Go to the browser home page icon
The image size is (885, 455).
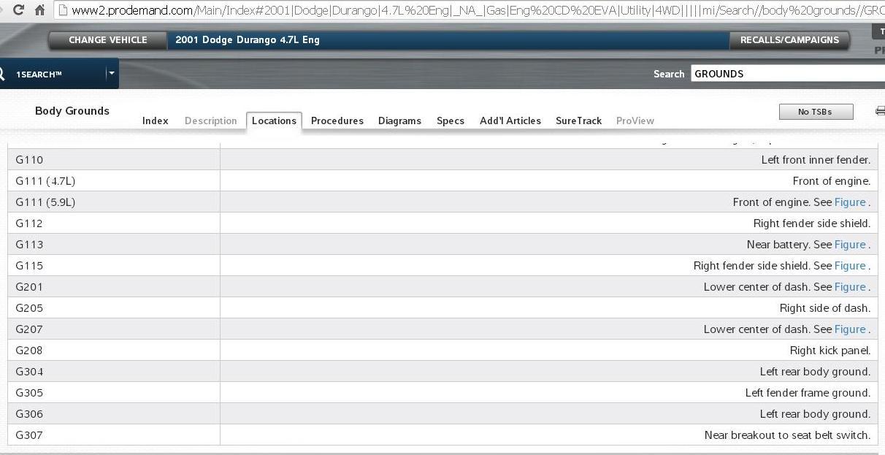tap(40, 9)
